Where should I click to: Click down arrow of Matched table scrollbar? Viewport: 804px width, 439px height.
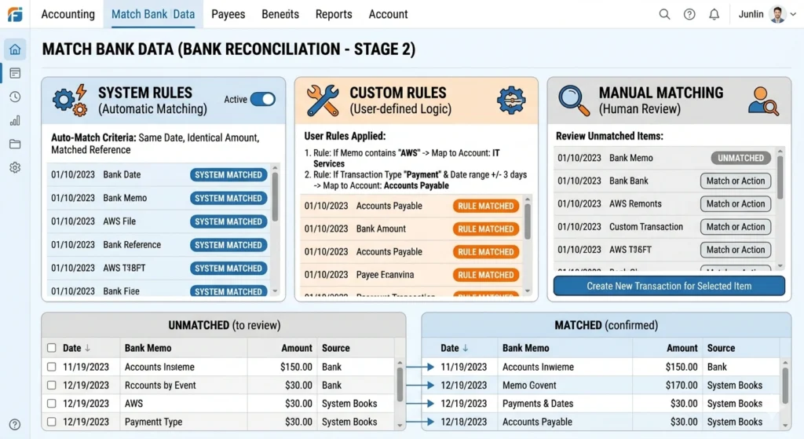click(785, 425)
